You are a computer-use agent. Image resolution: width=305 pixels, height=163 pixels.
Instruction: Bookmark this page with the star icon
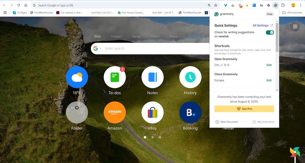tap(216, 5)
